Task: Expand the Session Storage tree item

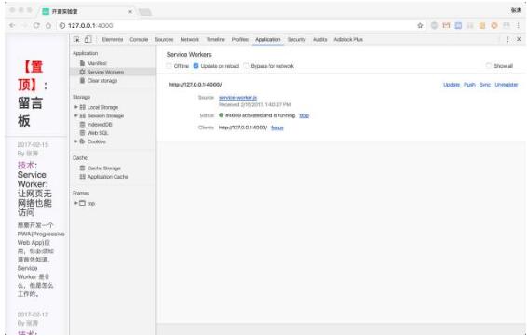Action: 76,115
